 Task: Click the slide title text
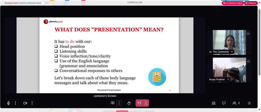(109, 30)
